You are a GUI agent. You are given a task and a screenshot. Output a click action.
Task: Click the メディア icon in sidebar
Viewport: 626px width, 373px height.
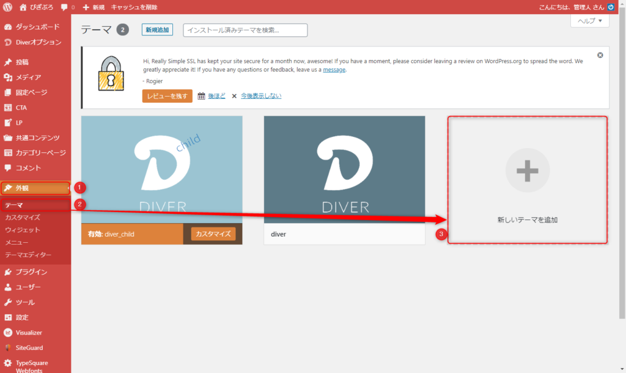8,77
